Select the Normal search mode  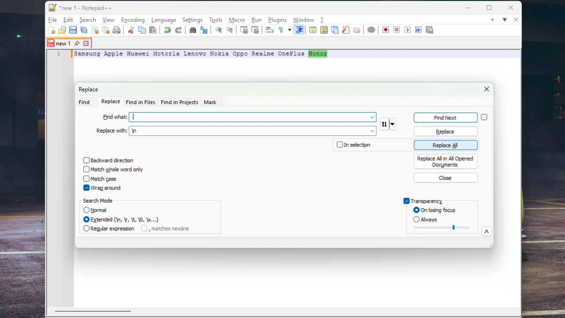pyautogui.click(x=86, y=210)
